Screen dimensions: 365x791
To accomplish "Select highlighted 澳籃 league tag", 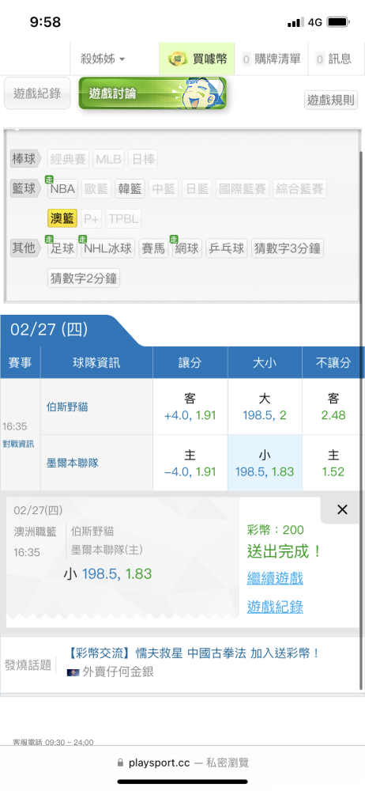I will coord(62,218).
